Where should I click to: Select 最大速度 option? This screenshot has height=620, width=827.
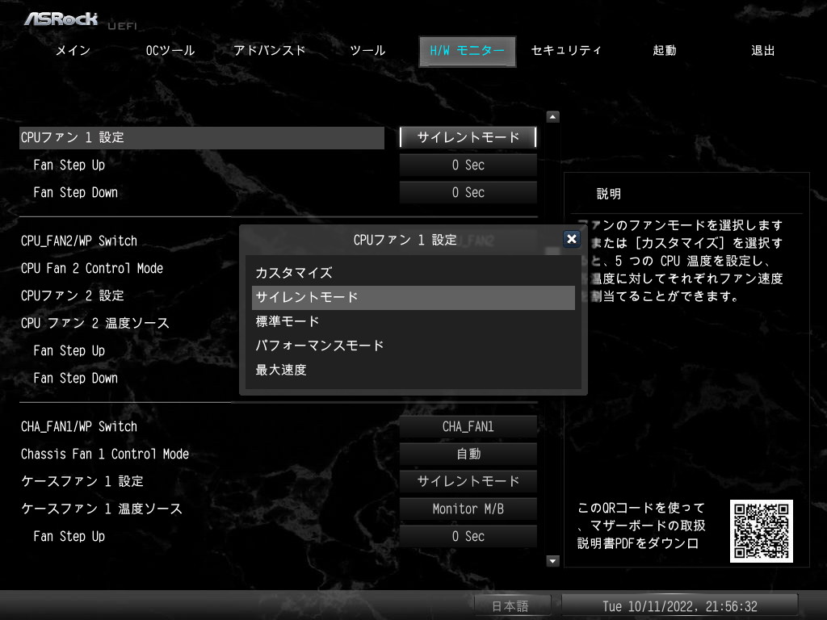point(413,370)
